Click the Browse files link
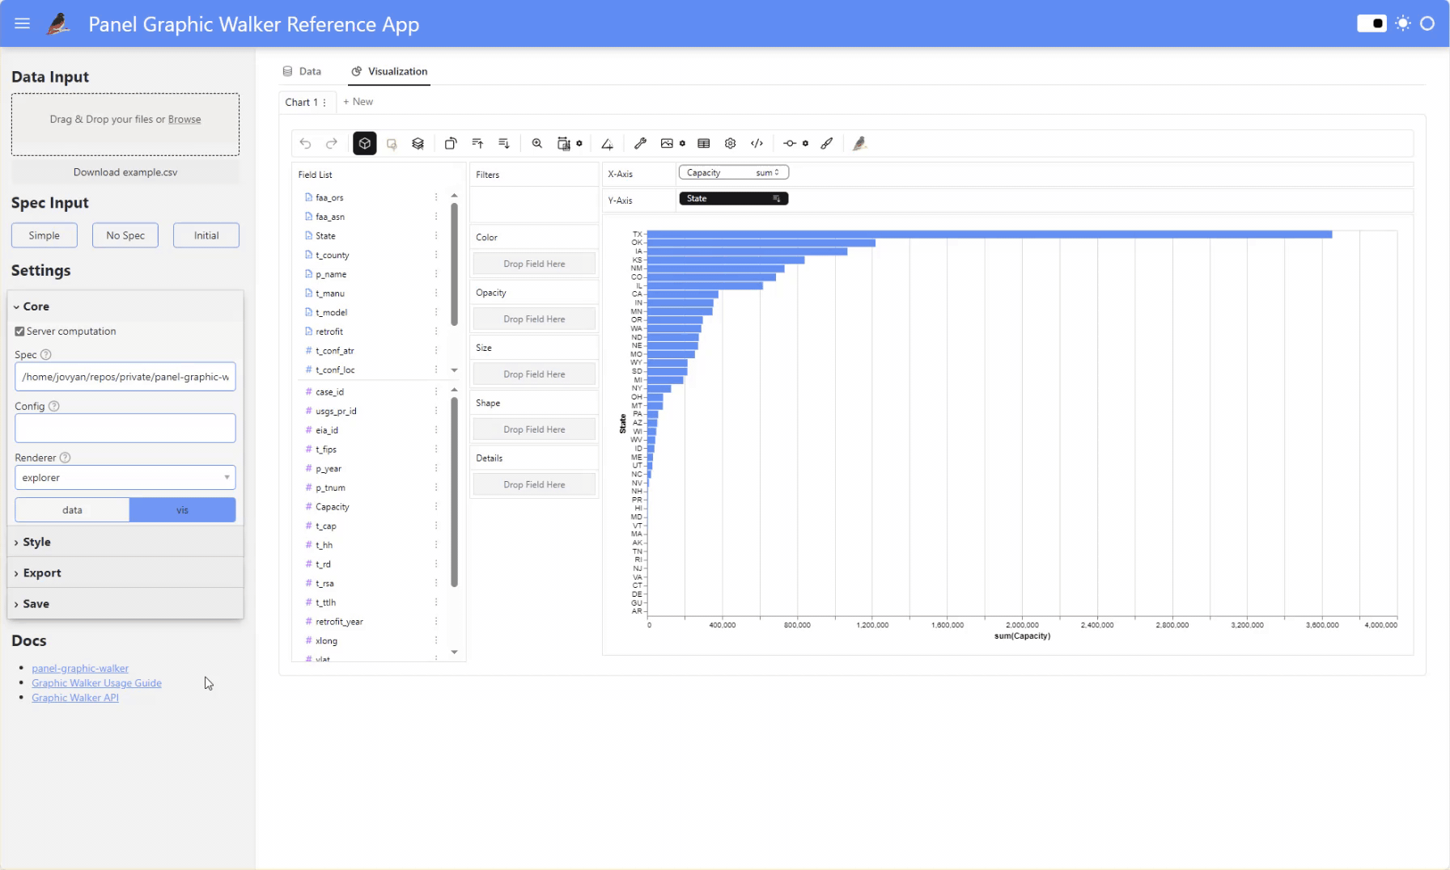Screen dimensions: 1450x870 184,119
